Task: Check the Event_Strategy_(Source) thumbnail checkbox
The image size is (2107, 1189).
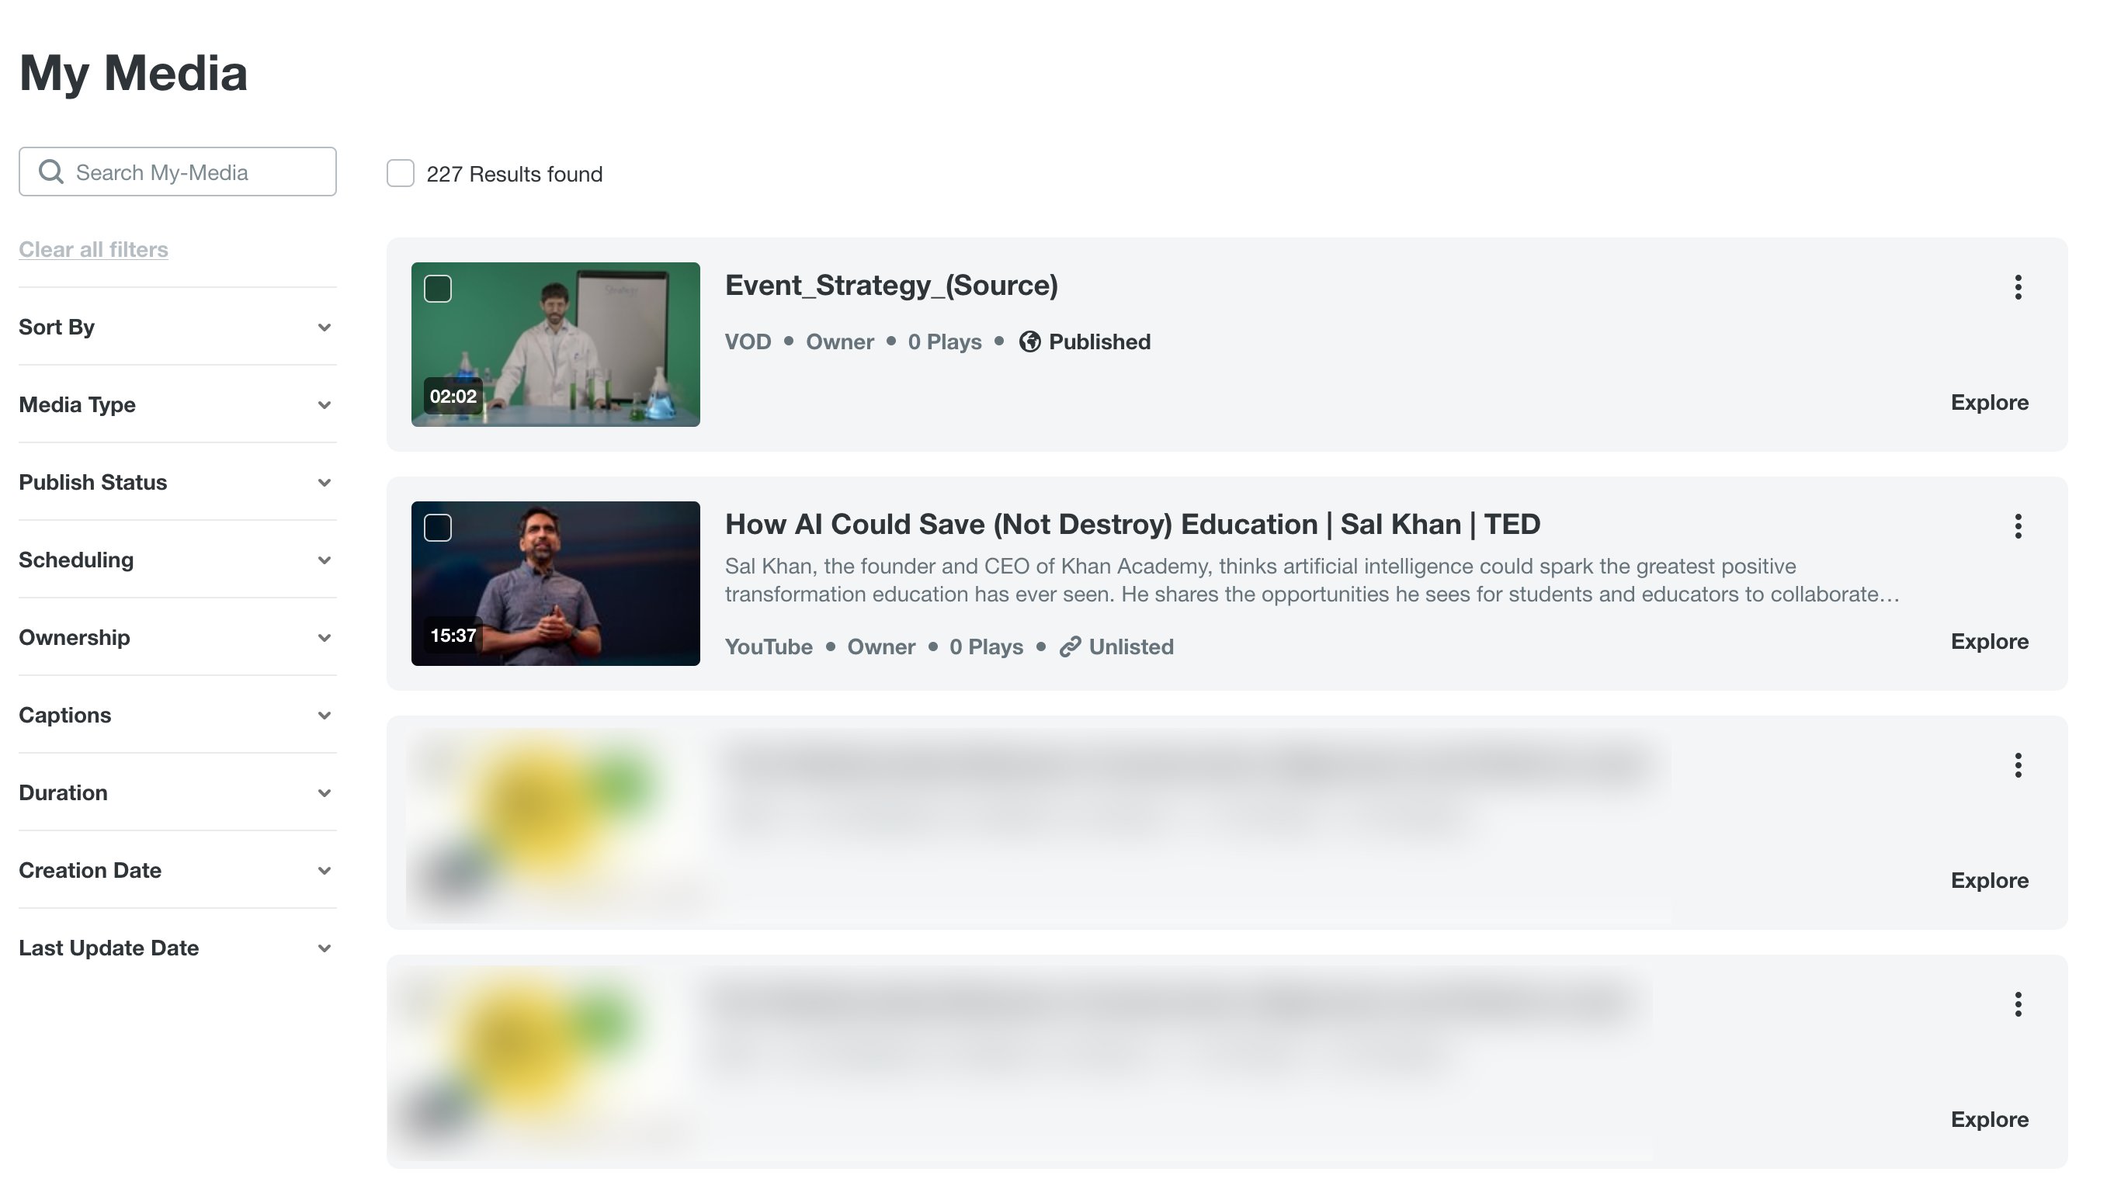Action: pyautogui.click(x=438, y=289)
